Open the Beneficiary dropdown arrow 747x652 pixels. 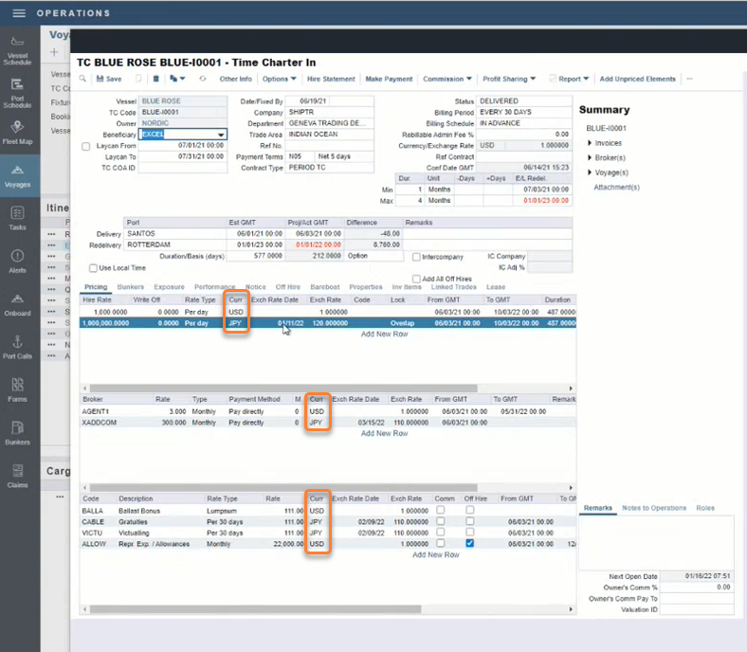click(221, 135)
